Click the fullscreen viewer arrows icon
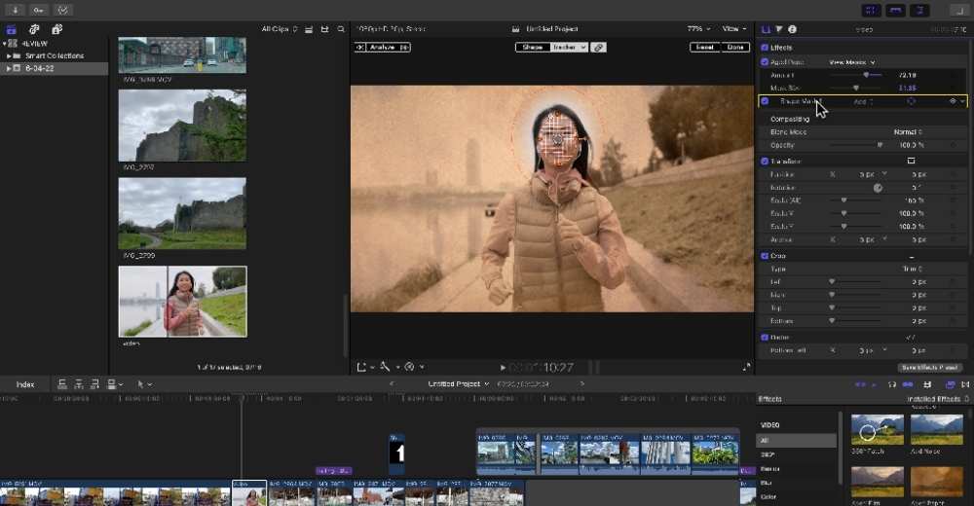 [747, 367]
